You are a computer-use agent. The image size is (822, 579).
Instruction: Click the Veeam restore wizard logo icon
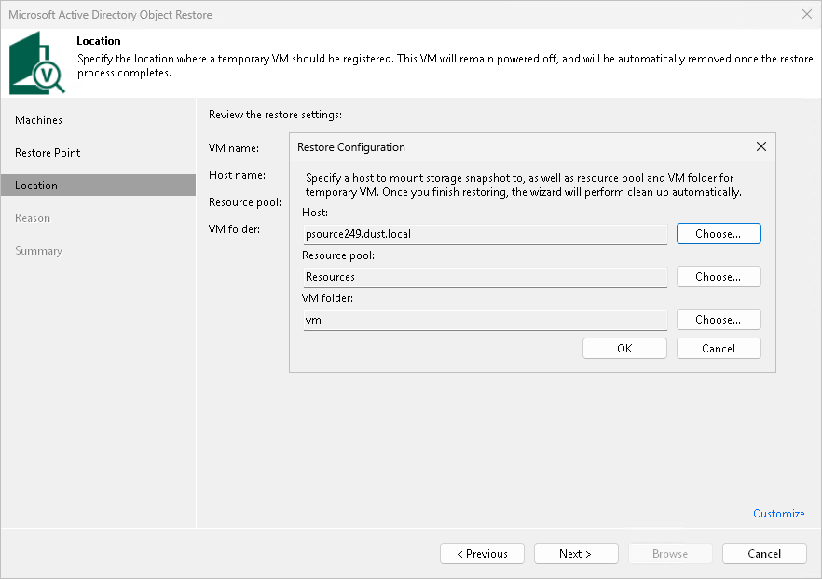coord(37,63)
